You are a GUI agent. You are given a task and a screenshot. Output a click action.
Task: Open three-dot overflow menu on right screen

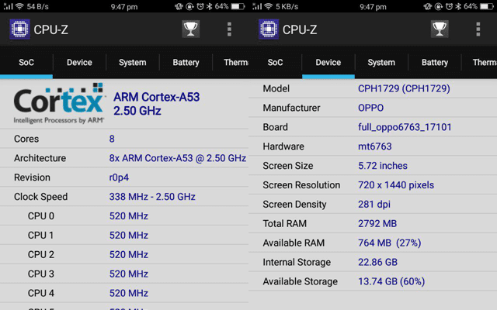[x=478, y=29]
